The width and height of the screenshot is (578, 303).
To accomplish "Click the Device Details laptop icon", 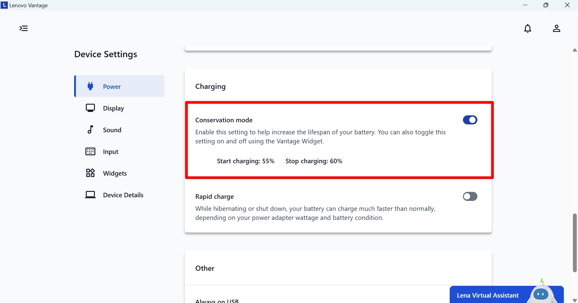I will (x=90, y=195).
